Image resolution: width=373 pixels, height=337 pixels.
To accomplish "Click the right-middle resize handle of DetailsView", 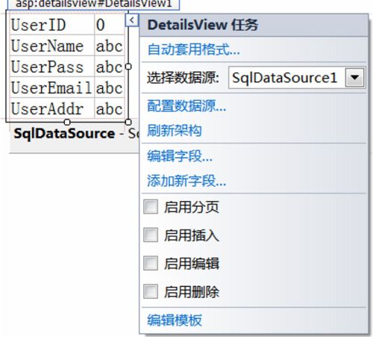I will click(128, 67).
